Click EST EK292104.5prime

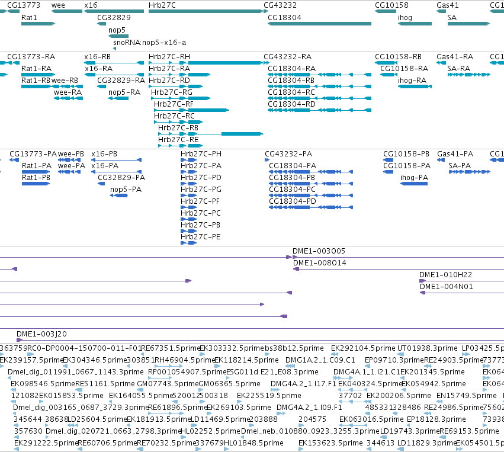click(363, 348)
